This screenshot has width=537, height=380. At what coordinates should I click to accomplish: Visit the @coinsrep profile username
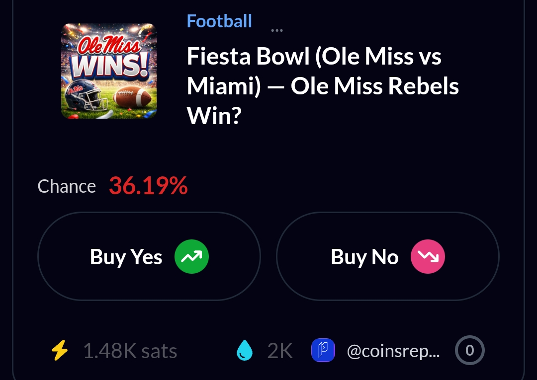[393, 351]
